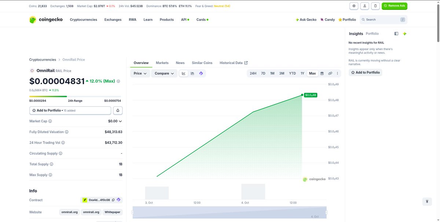This screenshot has width=440, height=222.
Task: Select the 1M chart timeframe
Action: coord(272,74)
